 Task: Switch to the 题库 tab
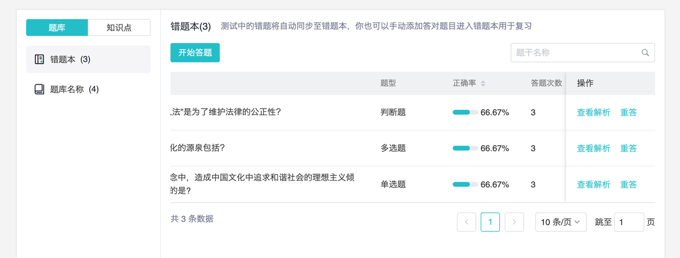click(x=57, y=28)
